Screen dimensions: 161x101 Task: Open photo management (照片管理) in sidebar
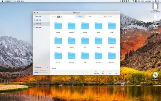[x=41, y=16]
